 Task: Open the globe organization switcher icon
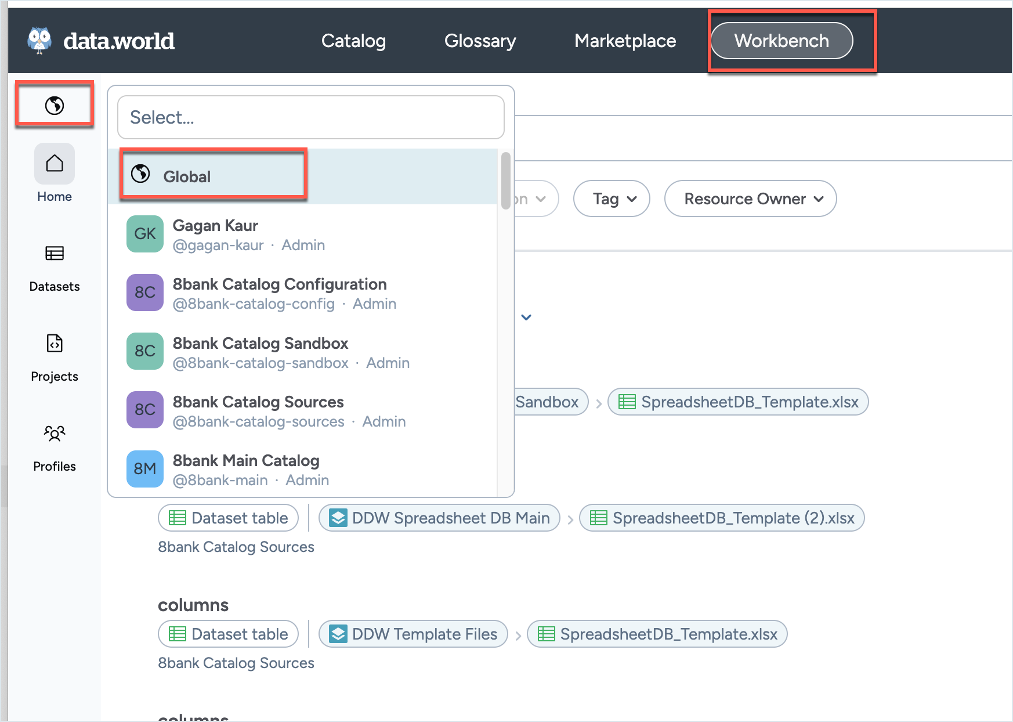point(55,106)
